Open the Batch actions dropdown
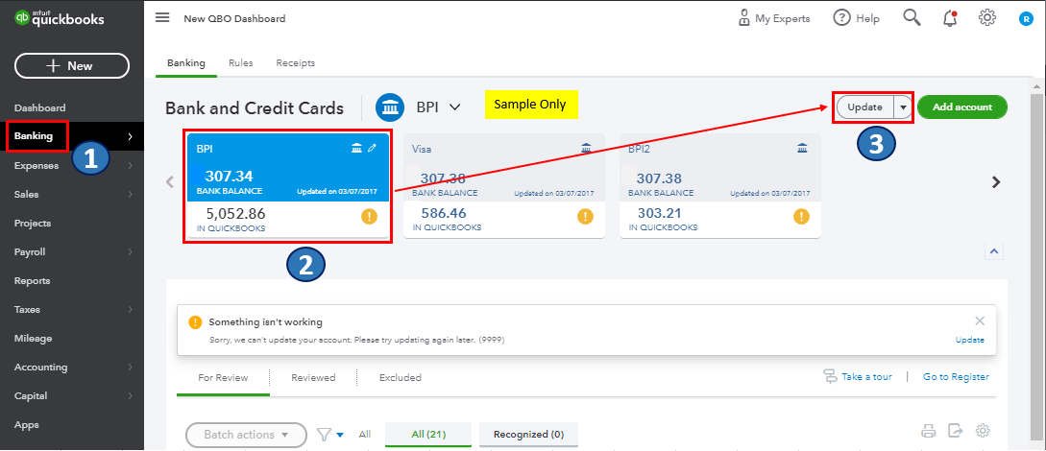 point(246,435)
